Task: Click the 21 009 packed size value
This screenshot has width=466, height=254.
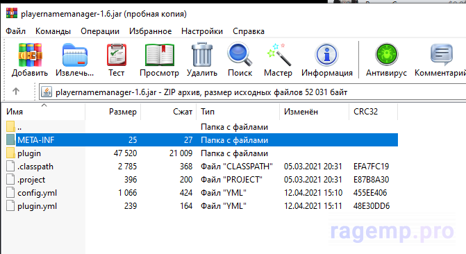Action: pos(181,153)
